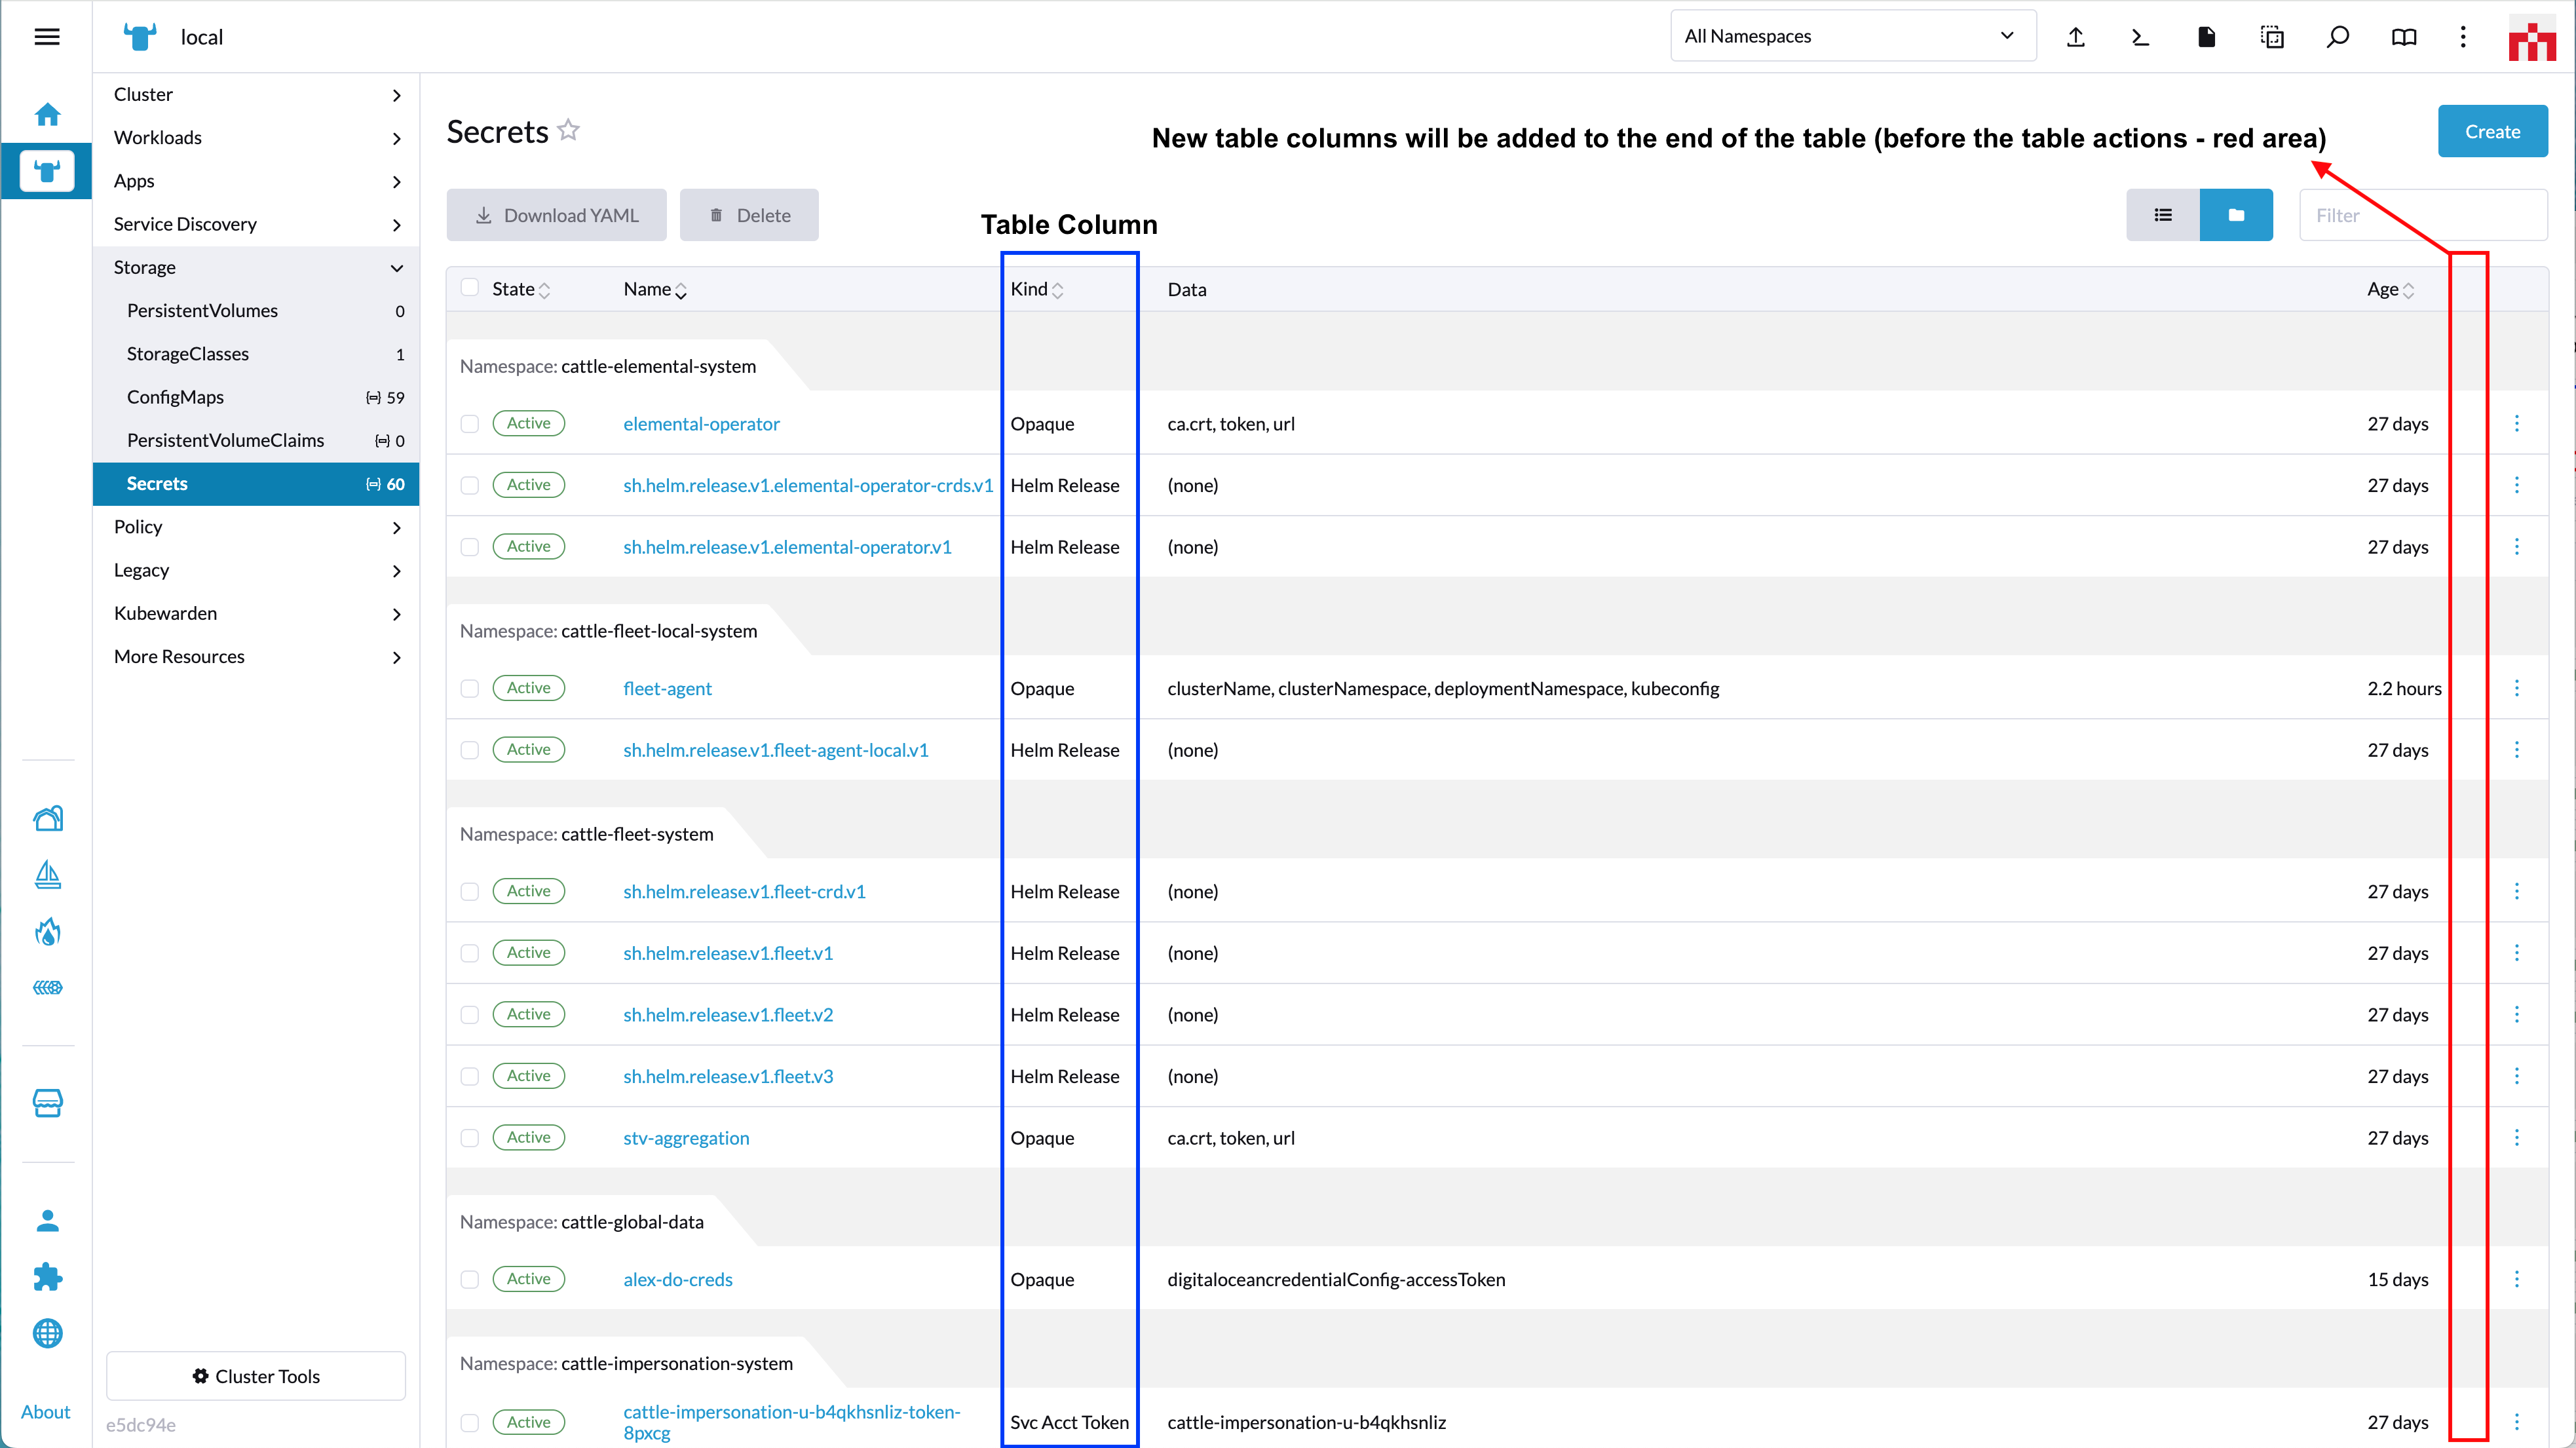The height and width of the screenshot is (1448, 2576).
Task: Expand the Apps menu section
Action: pos(256,181)
